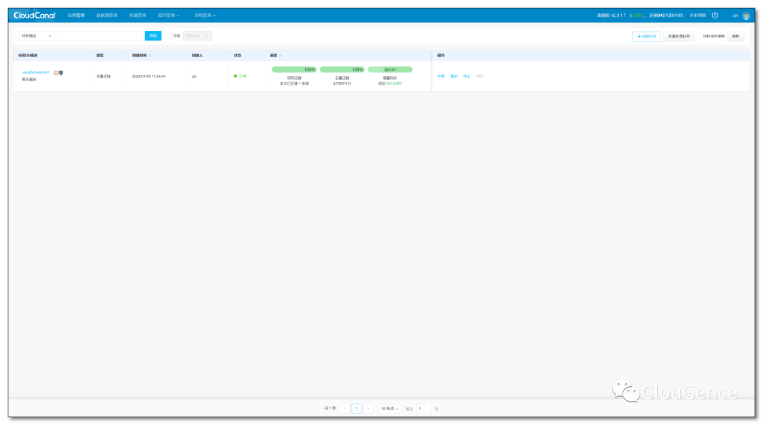Expand the 系统管理 dropdown menu

206,16
